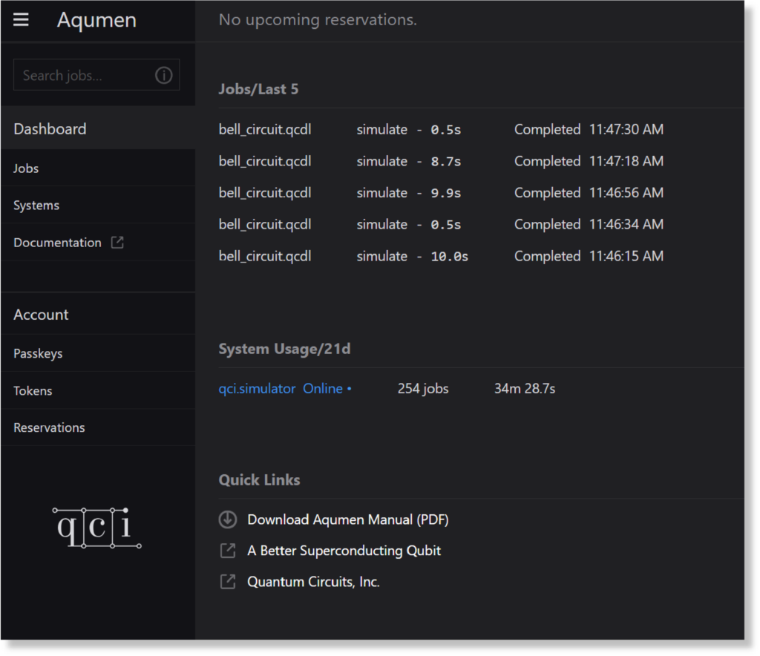
Task: Click the external icon beside Quantum Circuits, Inc.
Action: pos(228,581)
